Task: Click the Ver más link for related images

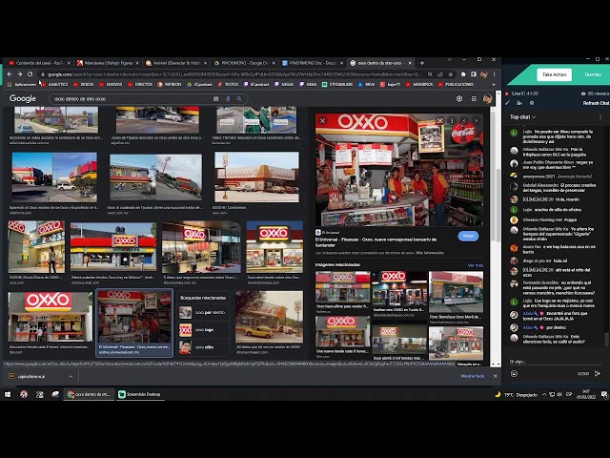Action: point(475,265)
